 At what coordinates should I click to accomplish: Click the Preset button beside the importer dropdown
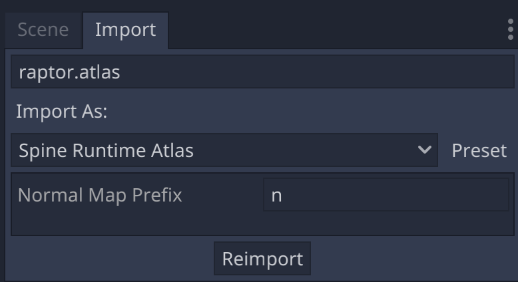click(479, 150)
